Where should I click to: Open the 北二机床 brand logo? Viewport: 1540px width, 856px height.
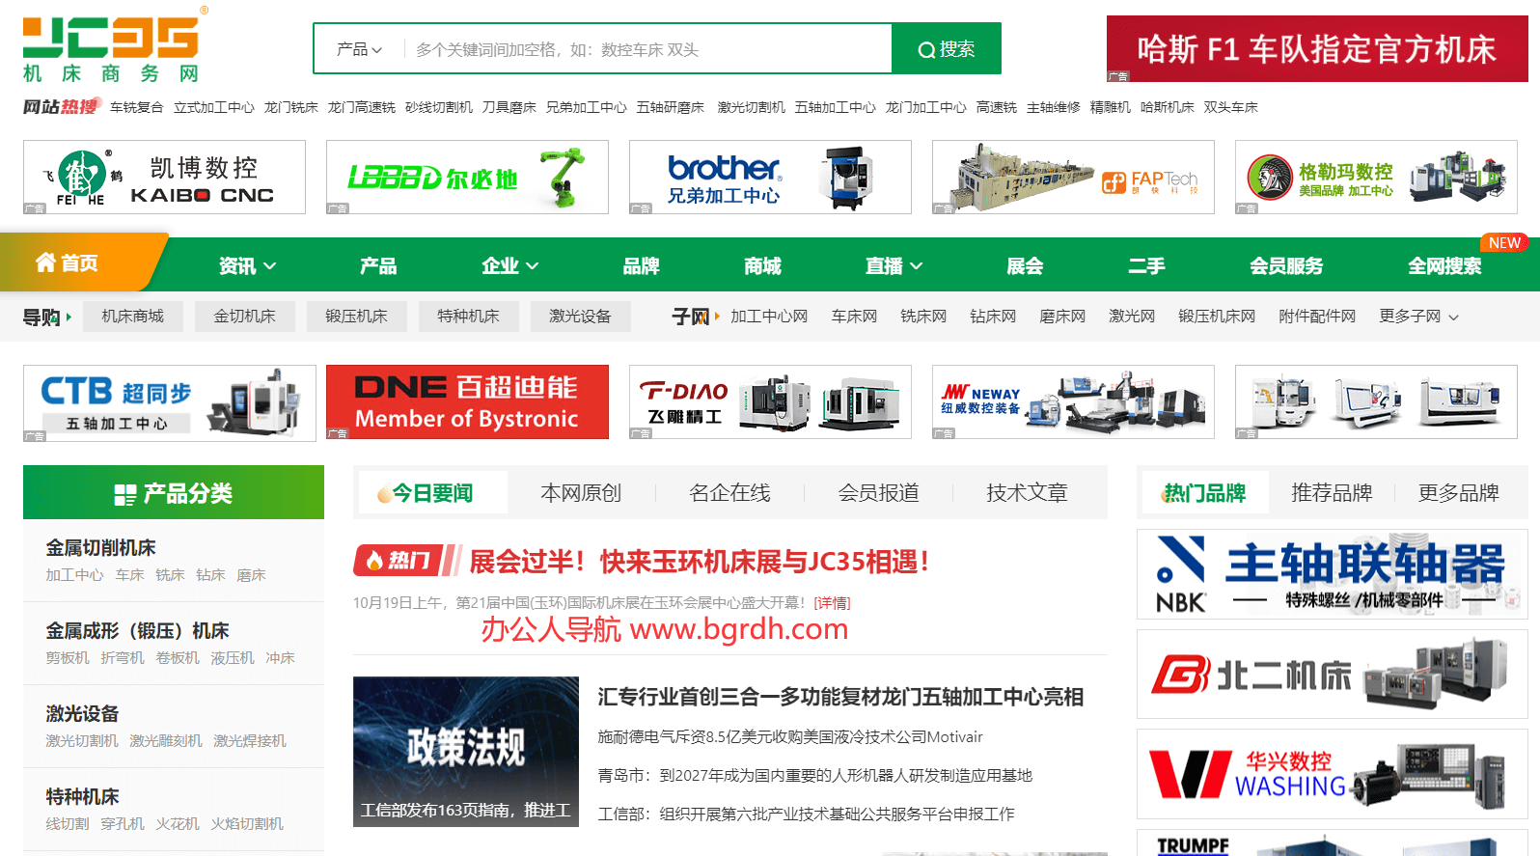click(x=1332, y=675)
